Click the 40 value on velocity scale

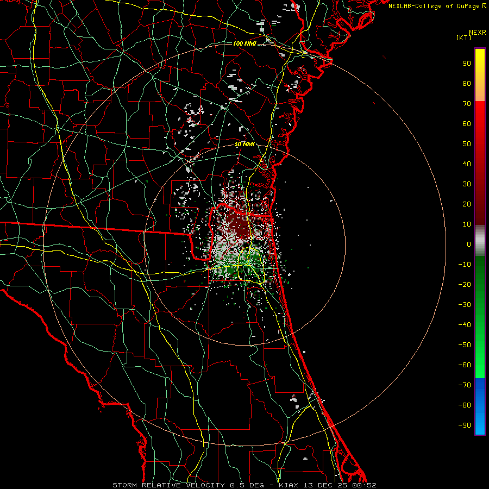[x=467, y=164]
